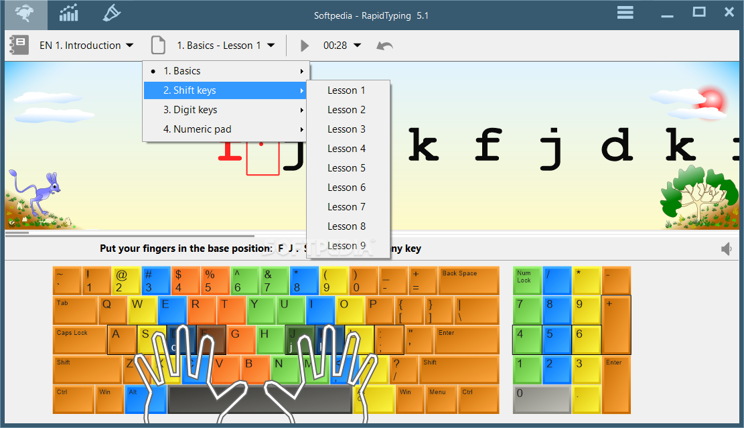
Task: Click the numeric pad 0 key
Action: pyautogui.click(x=542, y=399)
